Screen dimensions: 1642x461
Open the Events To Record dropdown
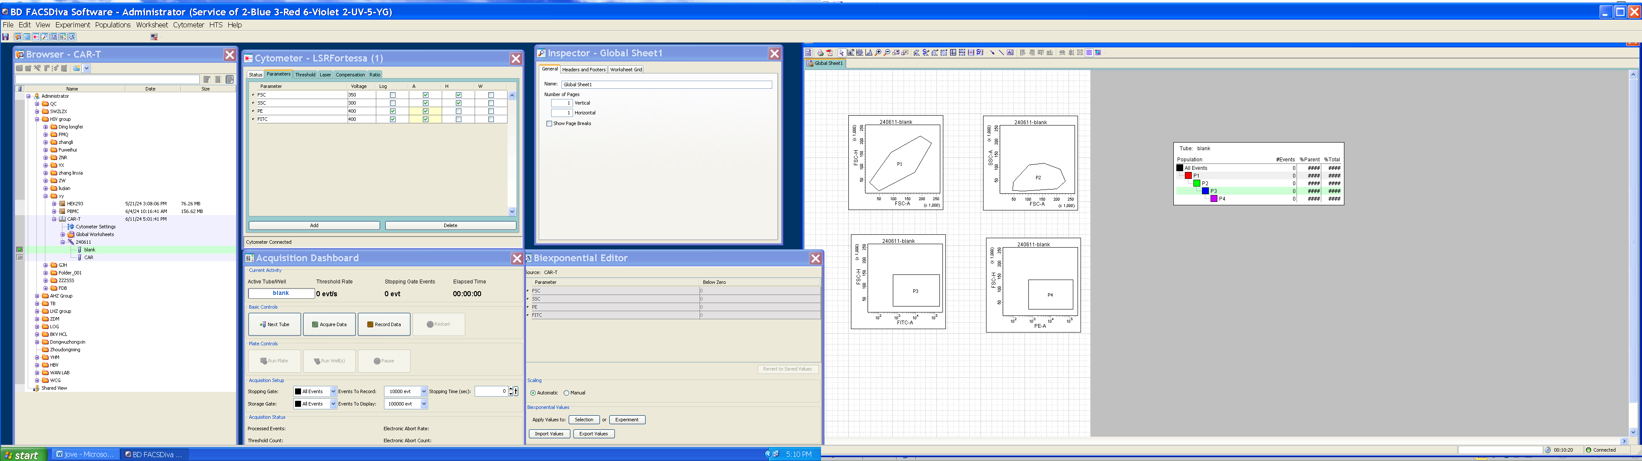tap(423, 391)
